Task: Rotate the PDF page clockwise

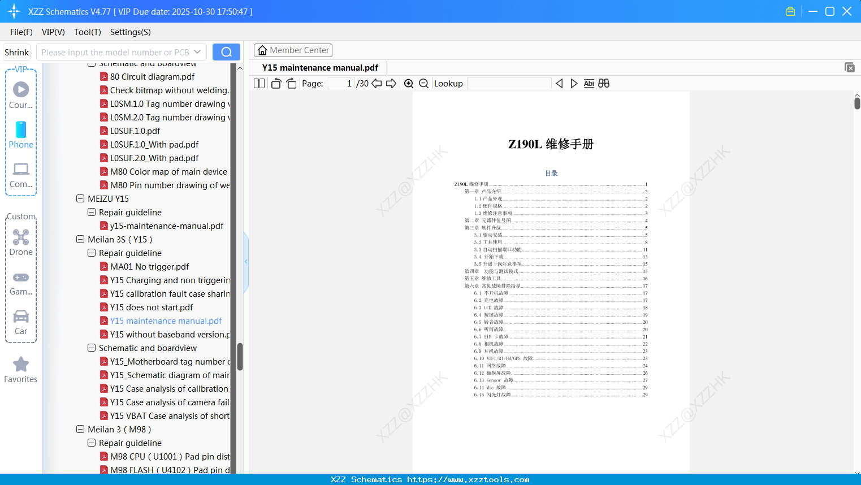Action: [291, 83]
